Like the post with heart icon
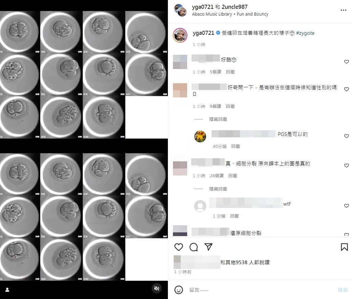353x299 pixels. tap(178, 247)
